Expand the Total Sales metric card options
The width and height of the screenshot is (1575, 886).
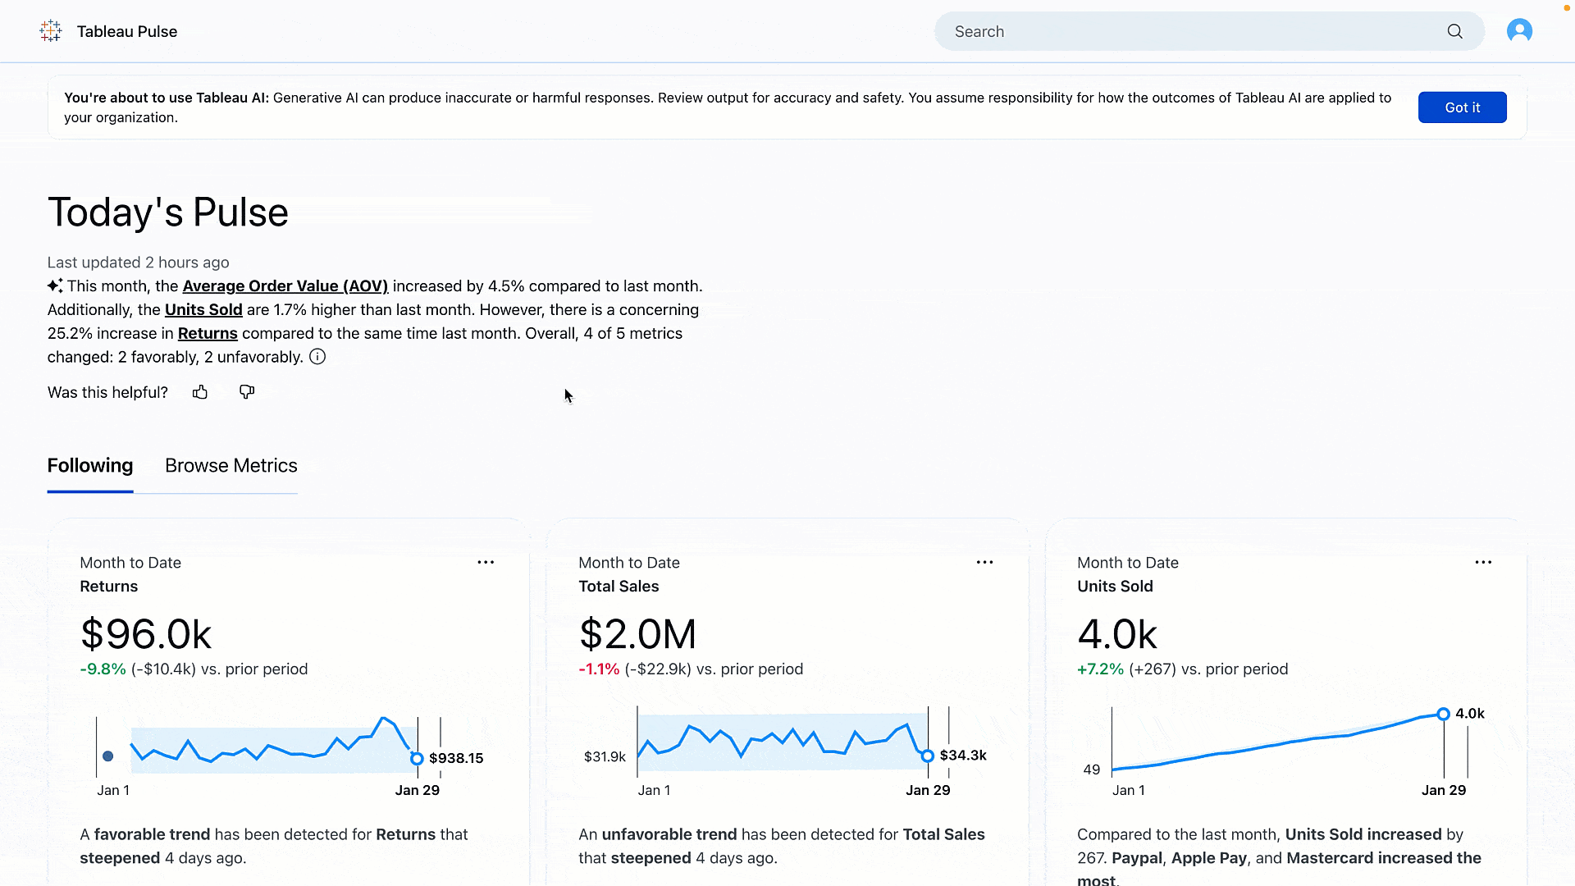[x=985, y=563]
